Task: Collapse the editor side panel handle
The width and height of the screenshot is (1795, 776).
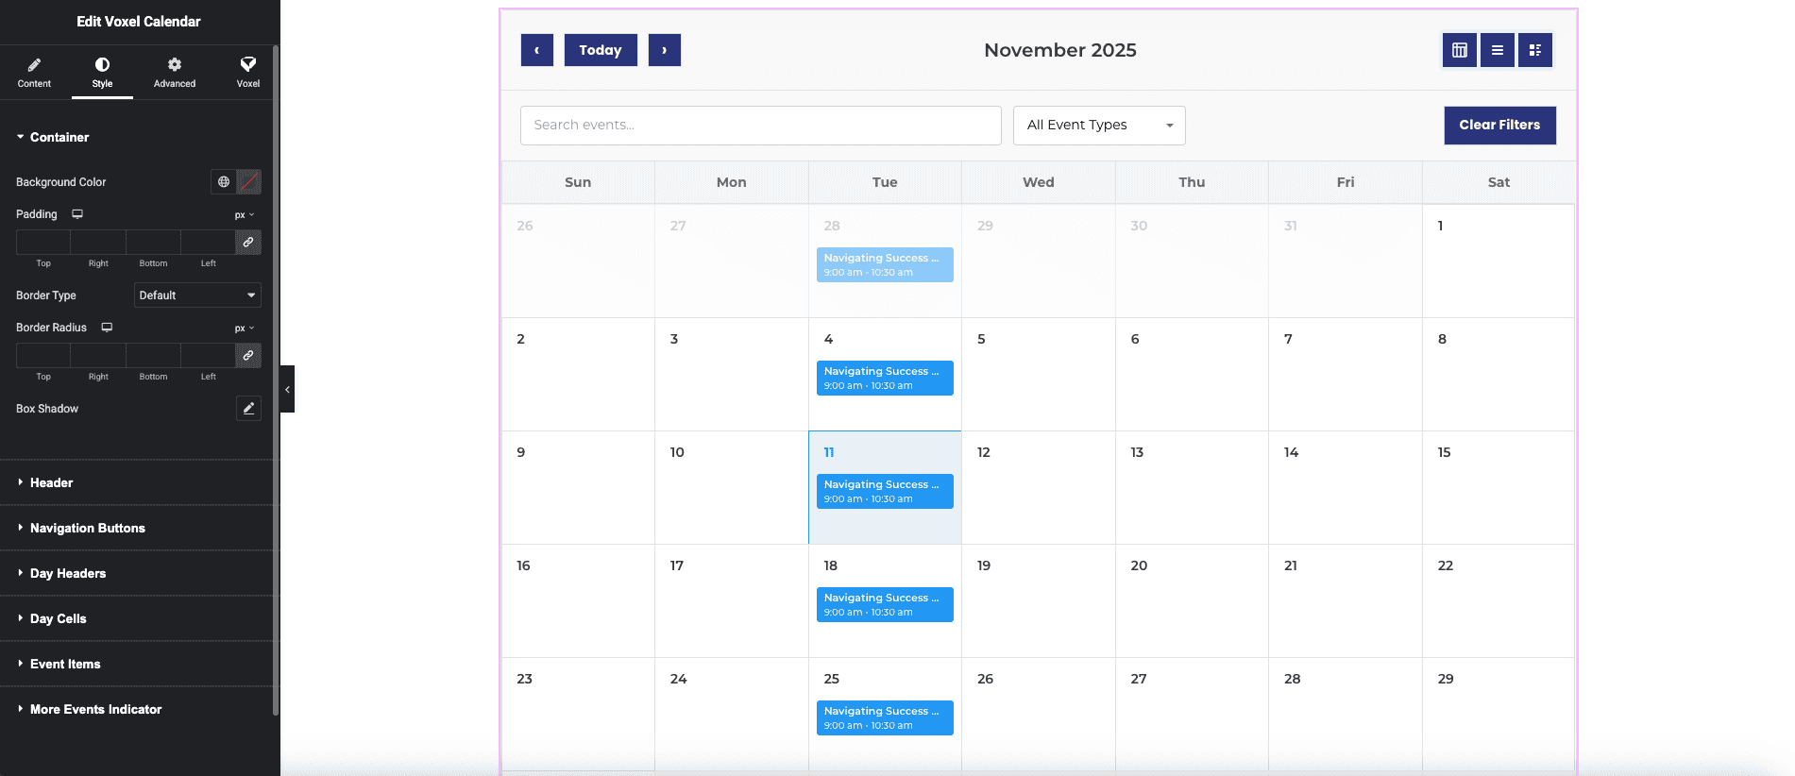Action: (287, 389)
